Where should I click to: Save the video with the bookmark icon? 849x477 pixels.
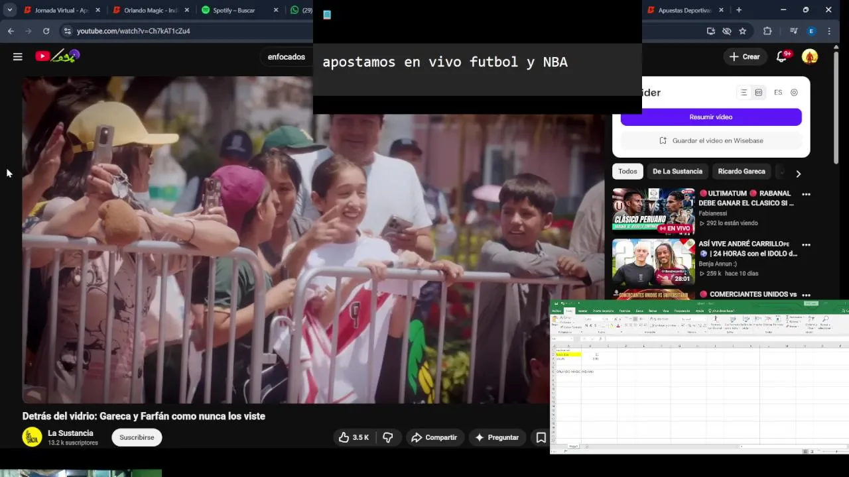tap(541, 437)
